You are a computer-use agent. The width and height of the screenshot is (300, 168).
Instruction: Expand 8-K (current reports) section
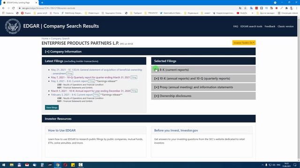click(x=203, y=70)
